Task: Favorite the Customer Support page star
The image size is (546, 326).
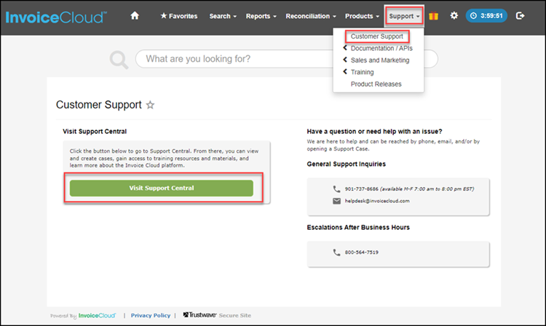Action: [150, 105]
